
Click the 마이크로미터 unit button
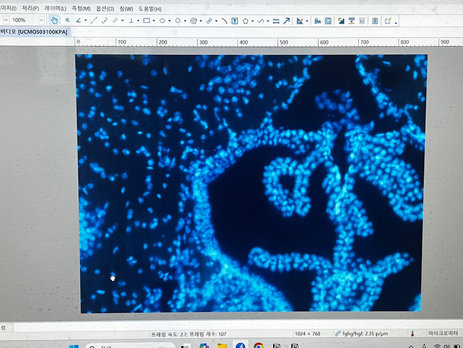point(444,334)
